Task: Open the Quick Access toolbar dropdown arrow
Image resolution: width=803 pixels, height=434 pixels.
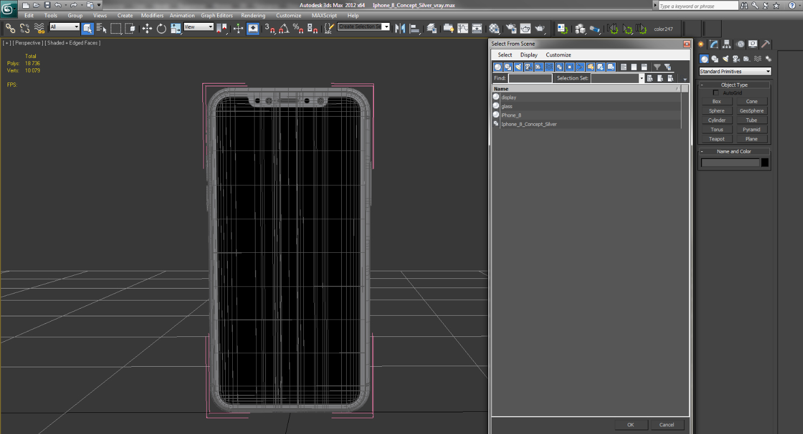Action: click(x=99, y=5)
